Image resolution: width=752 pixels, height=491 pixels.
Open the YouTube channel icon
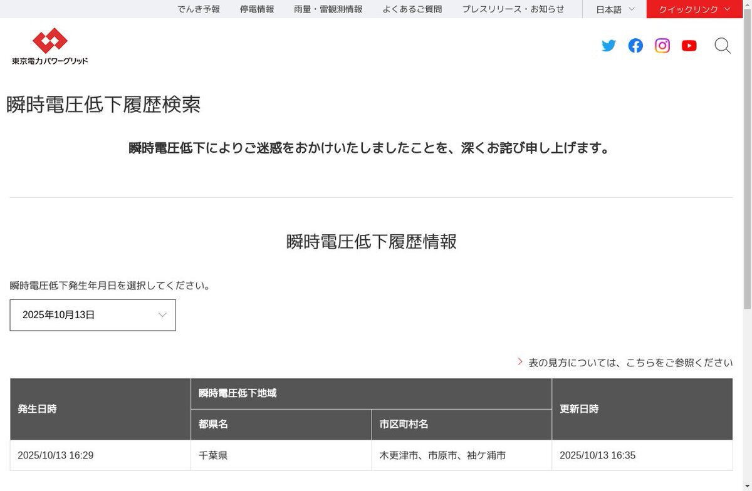[689, 46]
